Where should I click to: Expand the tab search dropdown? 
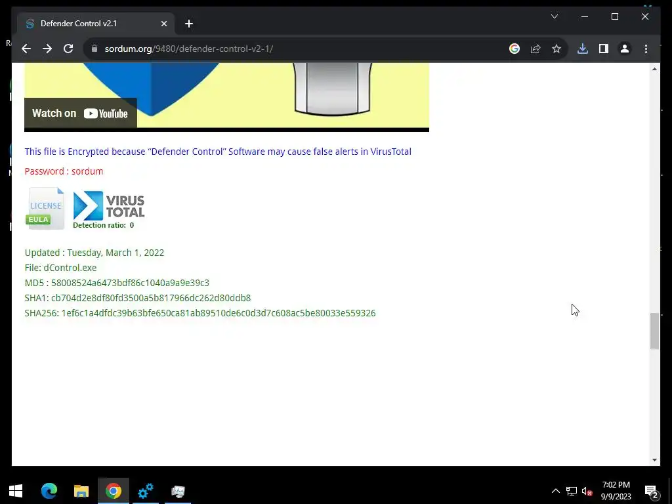pos(554,16)
